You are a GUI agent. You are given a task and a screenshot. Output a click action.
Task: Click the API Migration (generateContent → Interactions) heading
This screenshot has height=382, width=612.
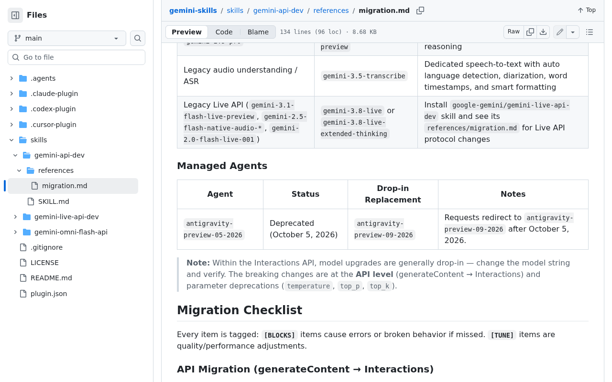coord(305,369)
